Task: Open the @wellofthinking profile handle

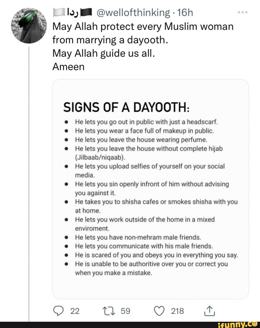Action: click(134, 12)
